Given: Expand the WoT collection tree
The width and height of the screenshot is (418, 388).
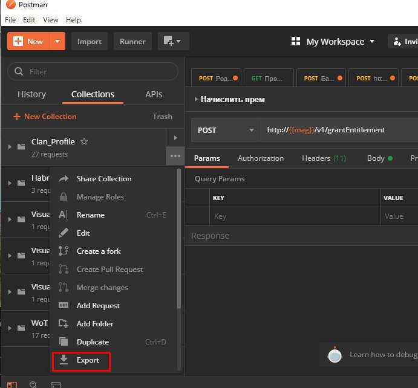Looking at the screenshot, I should pyautogui.click(x=10, y=328).
